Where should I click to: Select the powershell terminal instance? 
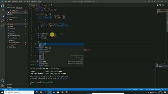162,64
